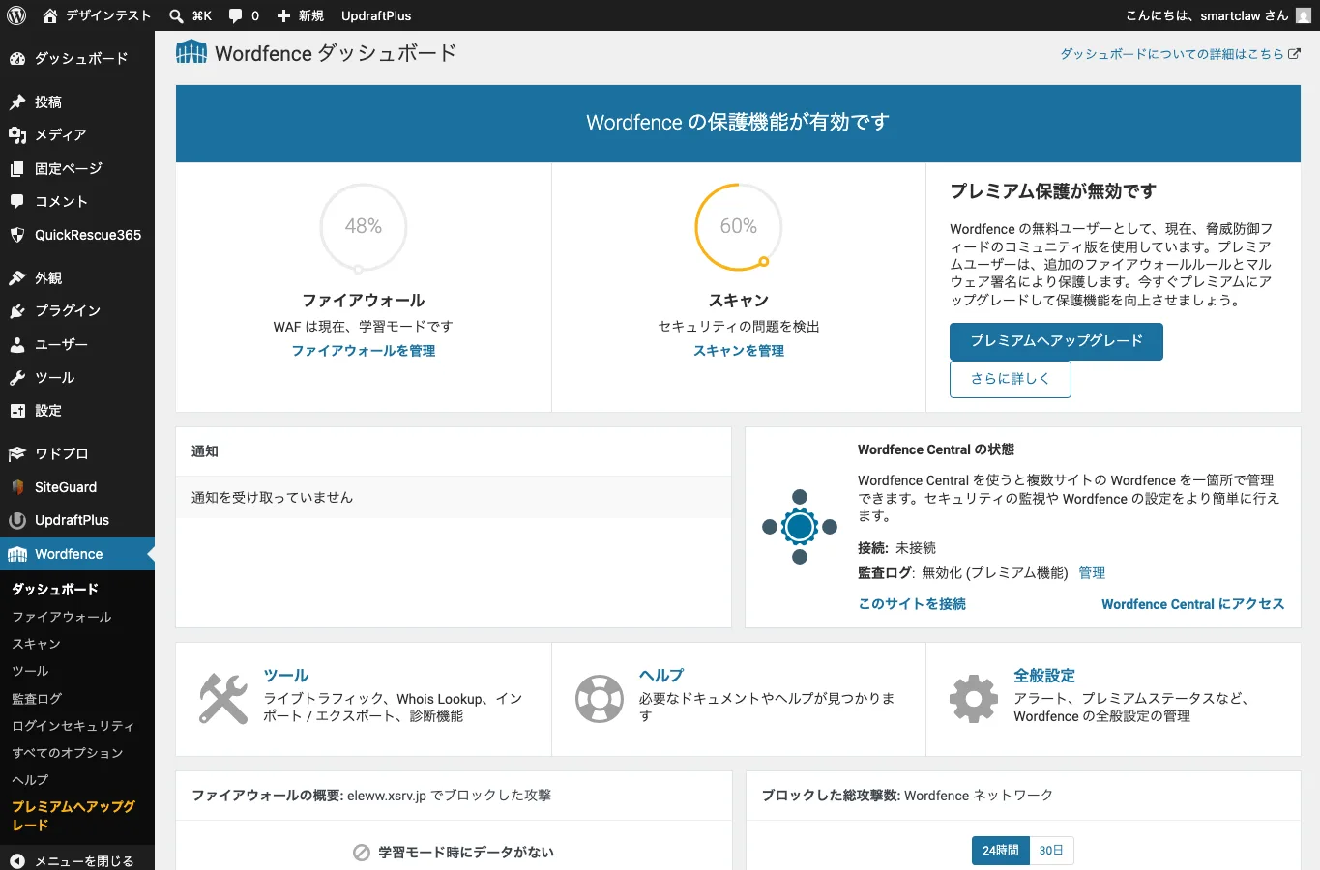Click the SiteGuard icon in sidebar
This screenshot has height=870, width=1320.
17,487
